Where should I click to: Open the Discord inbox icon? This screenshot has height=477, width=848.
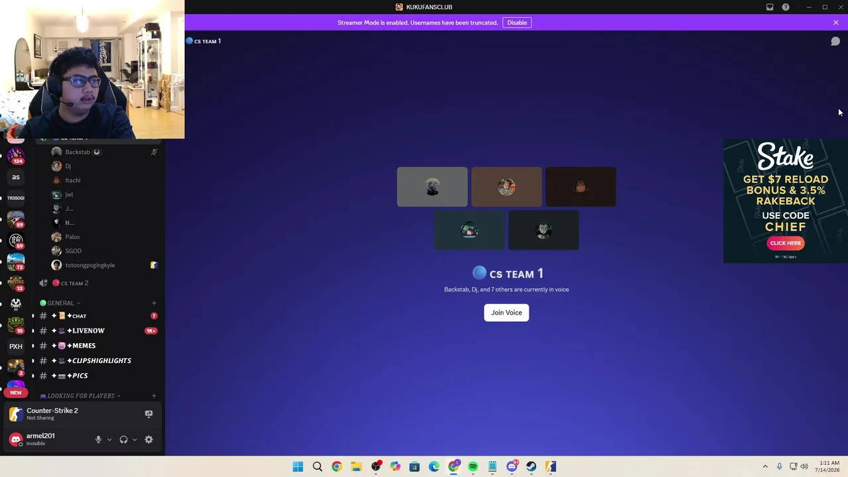(770, 7)
